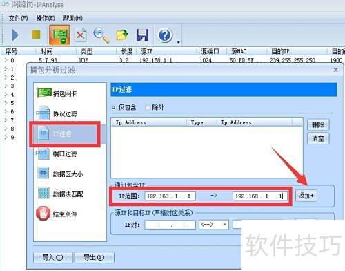Select 捕包网卡 in the filter sidebar
Screen dimensions: 345x271
(x=57, y=93)
